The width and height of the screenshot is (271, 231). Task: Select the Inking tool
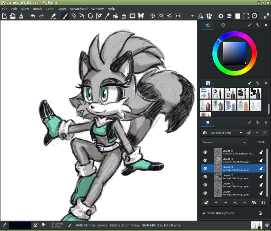(x=99, y=16)
